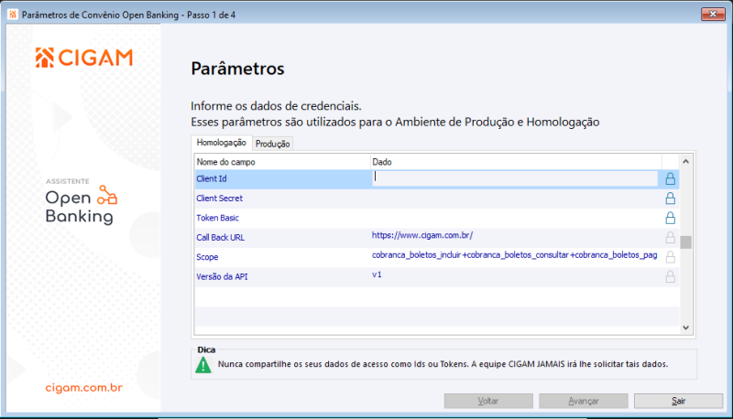Click the scrollbar down arrow of the grid

click(x=685, y=328)
